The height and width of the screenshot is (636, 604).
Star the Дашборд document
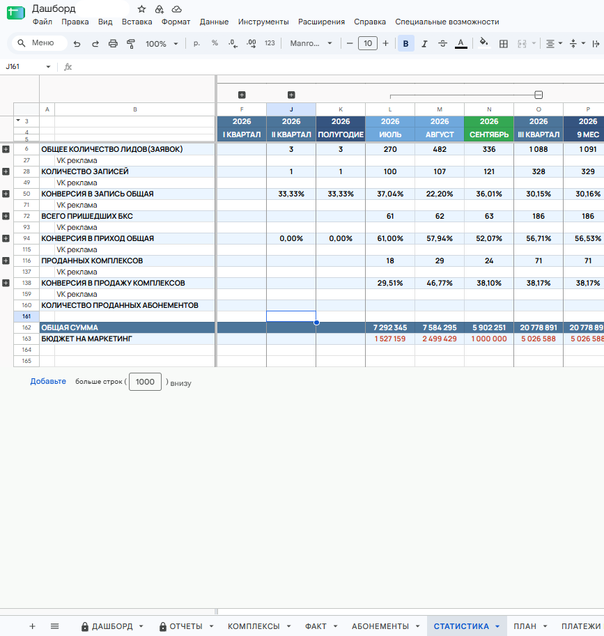141,9
